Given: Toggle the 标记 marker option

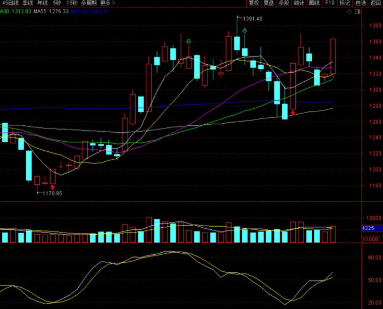Looking at the screenshot, I should click(345, 3).
